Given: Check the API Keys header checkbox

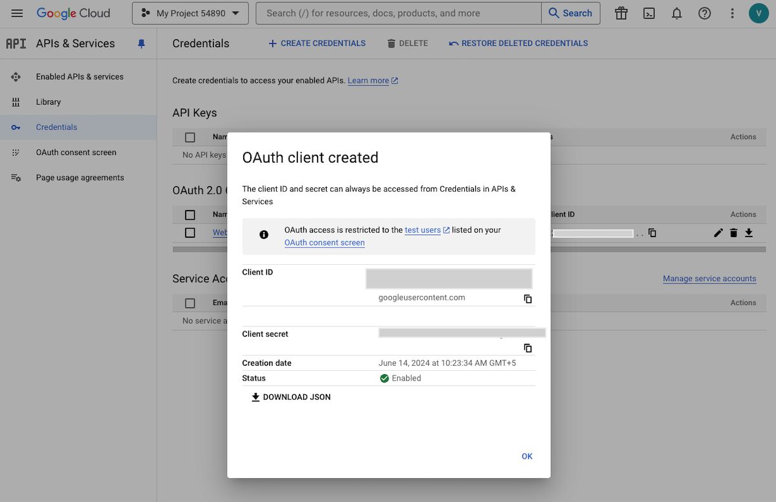Looking at the screenshot, I should click(x=189, y=137).
